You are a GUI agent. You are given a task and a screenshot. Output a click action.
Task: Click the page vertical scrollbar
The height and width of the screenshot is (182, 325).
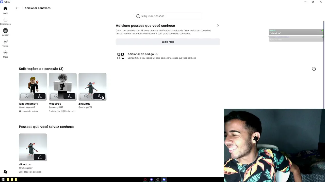(x=323, y=64)
